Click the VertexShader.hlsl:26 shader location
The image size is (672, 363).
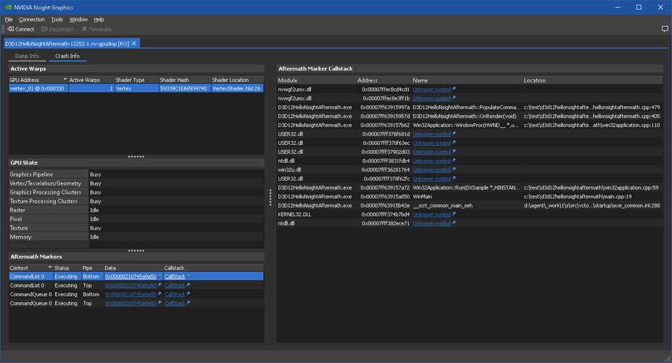236,88
